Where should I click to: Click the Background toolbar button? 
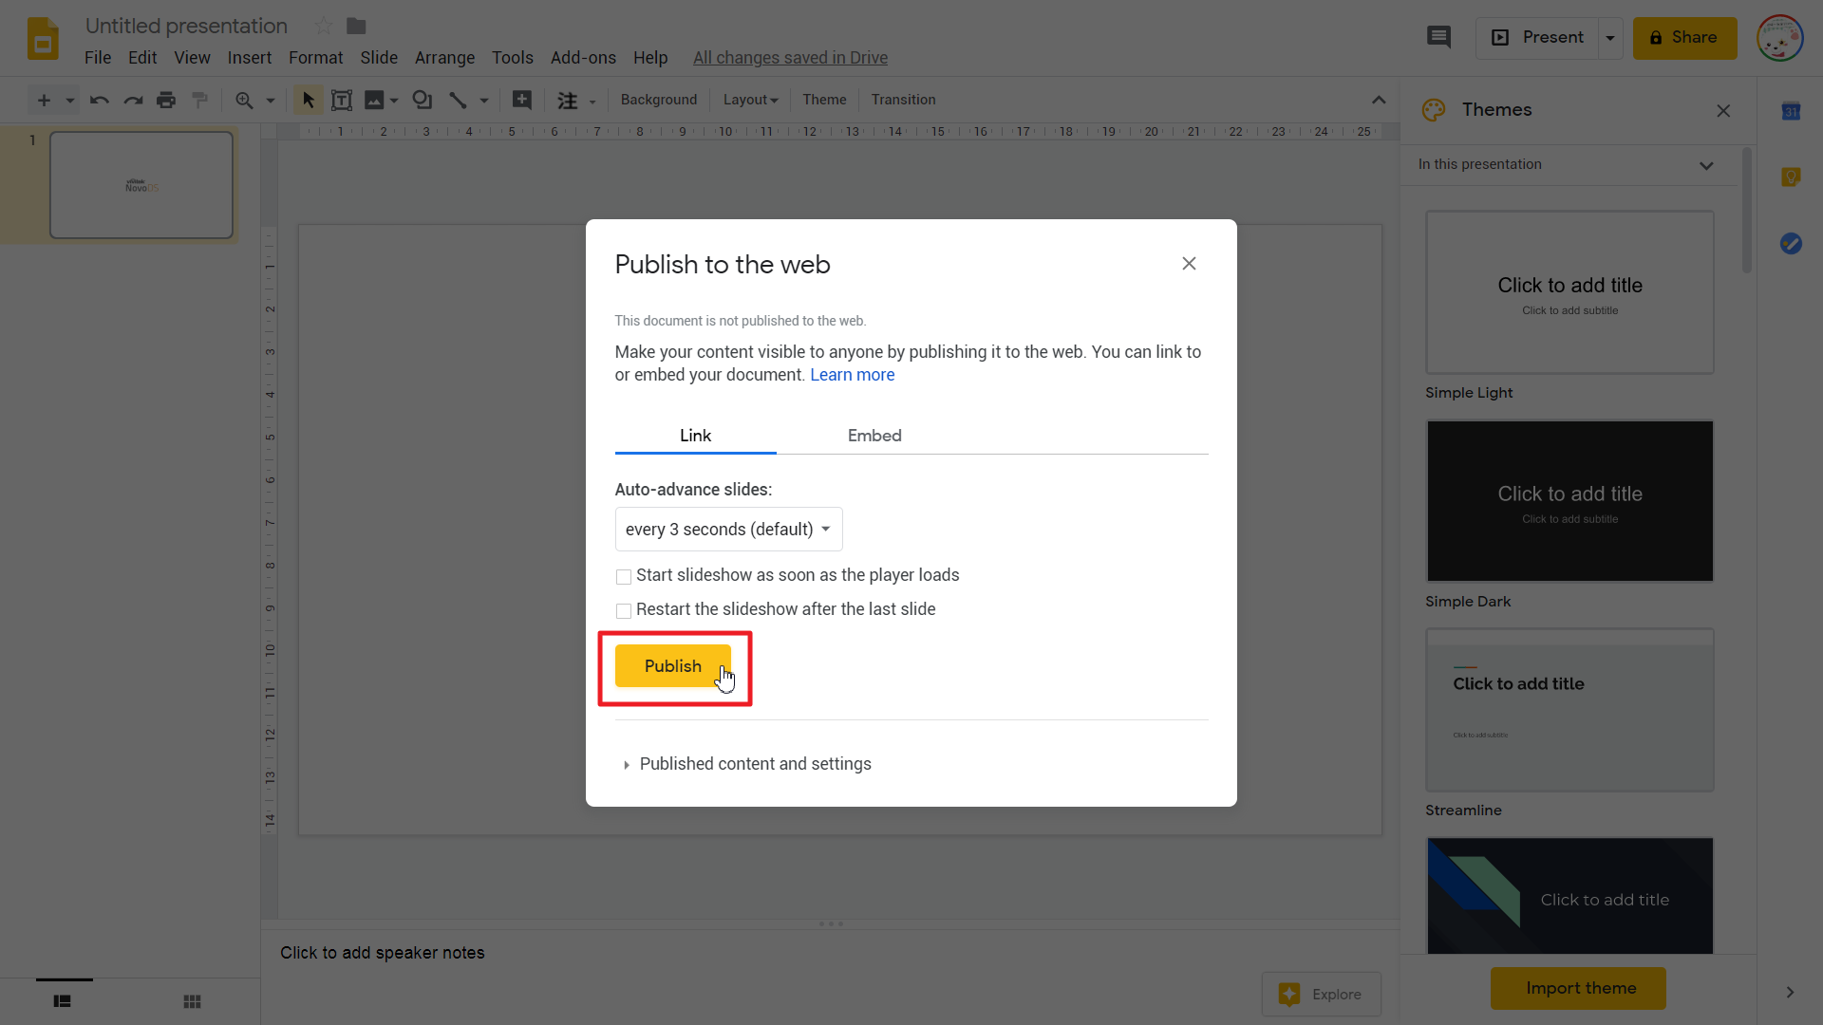(658, 100)
